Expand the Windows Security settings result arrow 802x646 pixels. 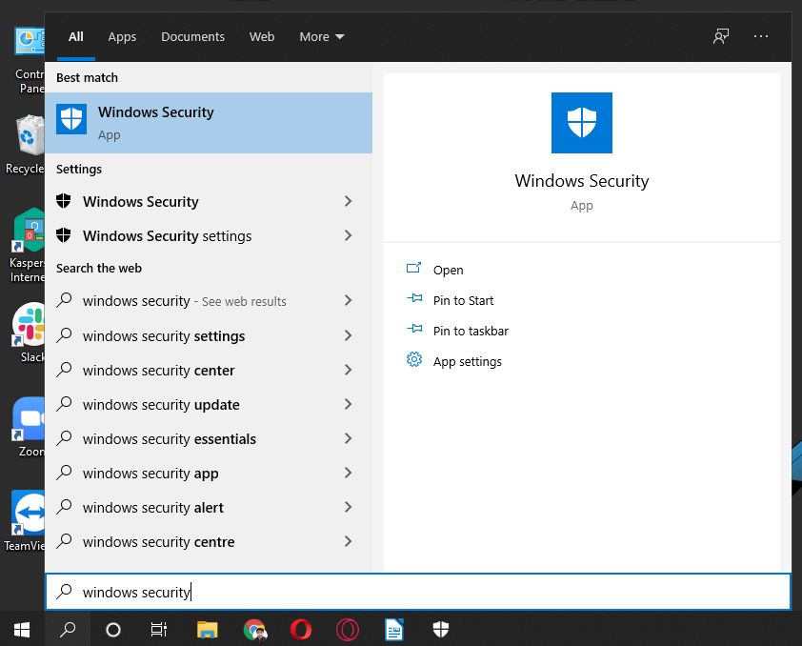pyautogui.click(x=348, y=235)
